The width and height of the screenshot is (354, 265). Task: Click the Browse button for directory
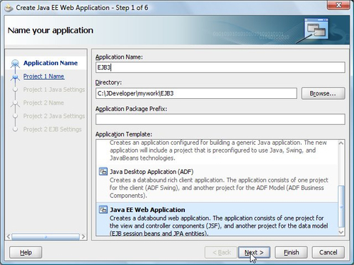pos(323,93)
